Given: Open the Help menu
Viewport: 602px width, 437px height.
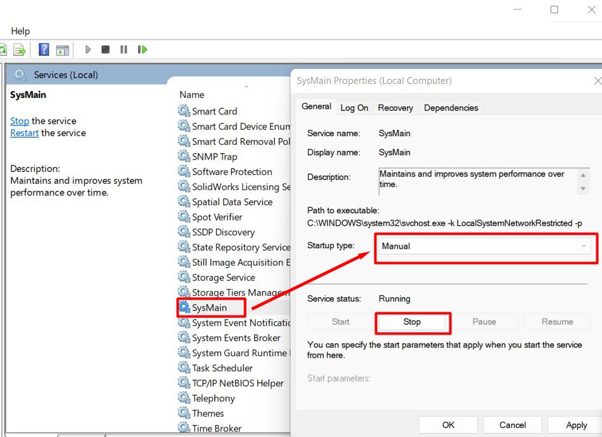Looking at the screenshot, I should (x=20, y=31).
